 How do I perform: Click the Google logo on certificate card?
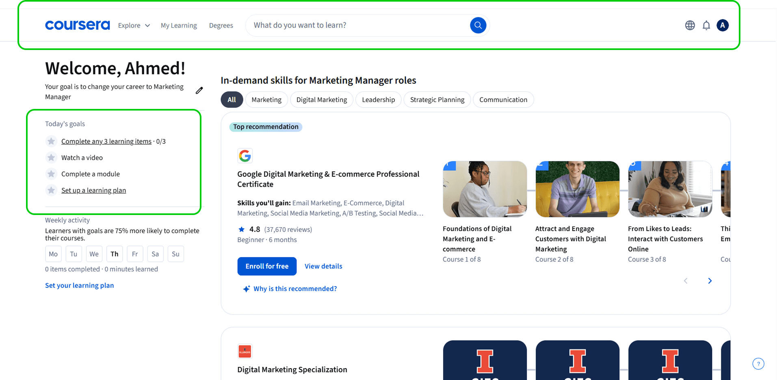click(x=245, y=156)
